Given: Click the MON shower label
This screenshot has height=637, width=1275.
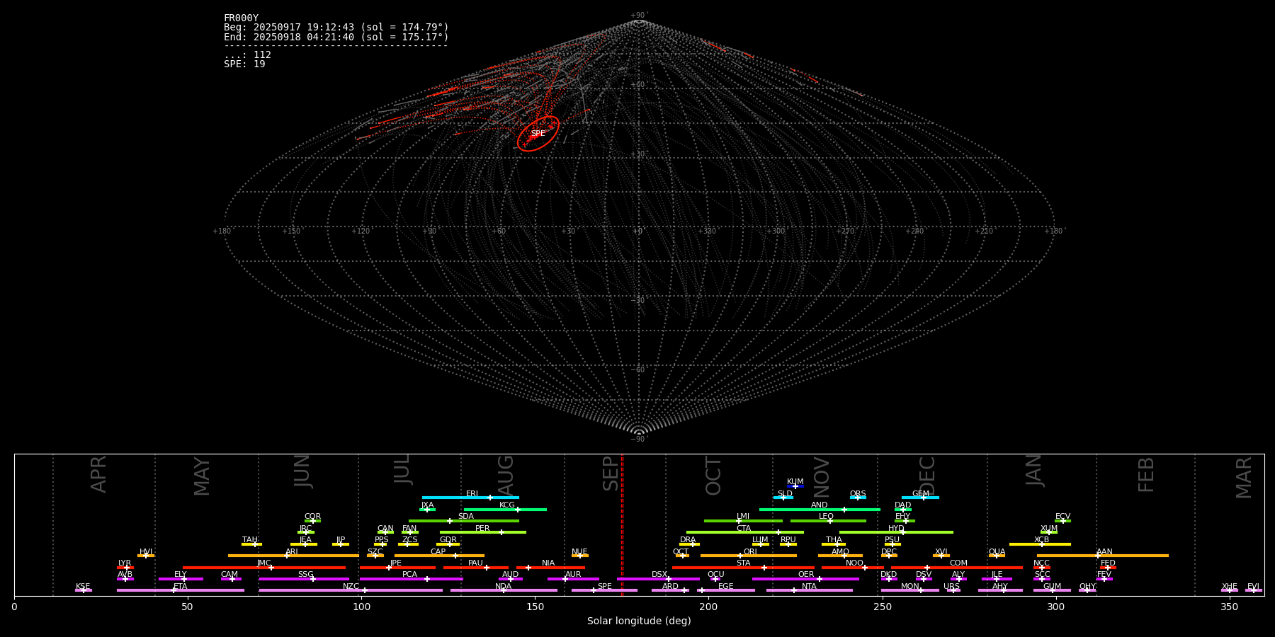Looking at the screenshot, I should tap(909, 587).
